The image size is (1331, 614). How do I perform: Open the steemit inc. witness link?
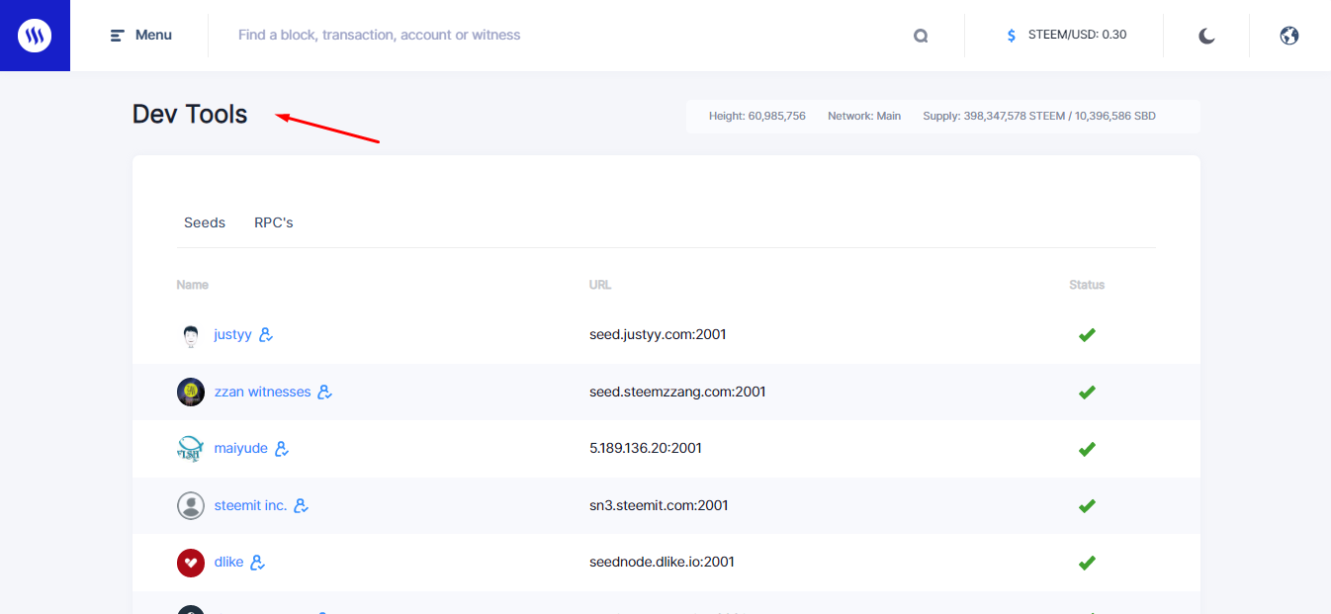click(250, 505)
